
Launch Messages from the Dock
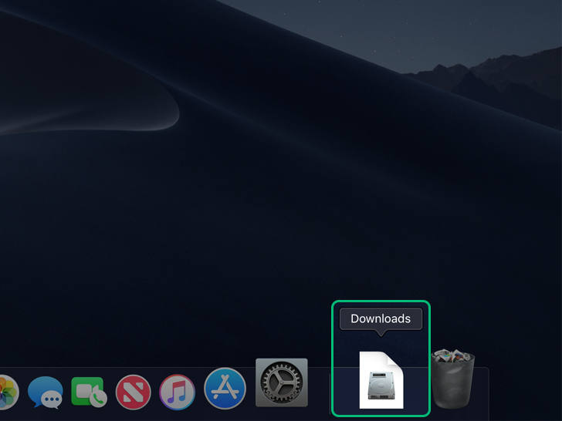tap(45, 392)
